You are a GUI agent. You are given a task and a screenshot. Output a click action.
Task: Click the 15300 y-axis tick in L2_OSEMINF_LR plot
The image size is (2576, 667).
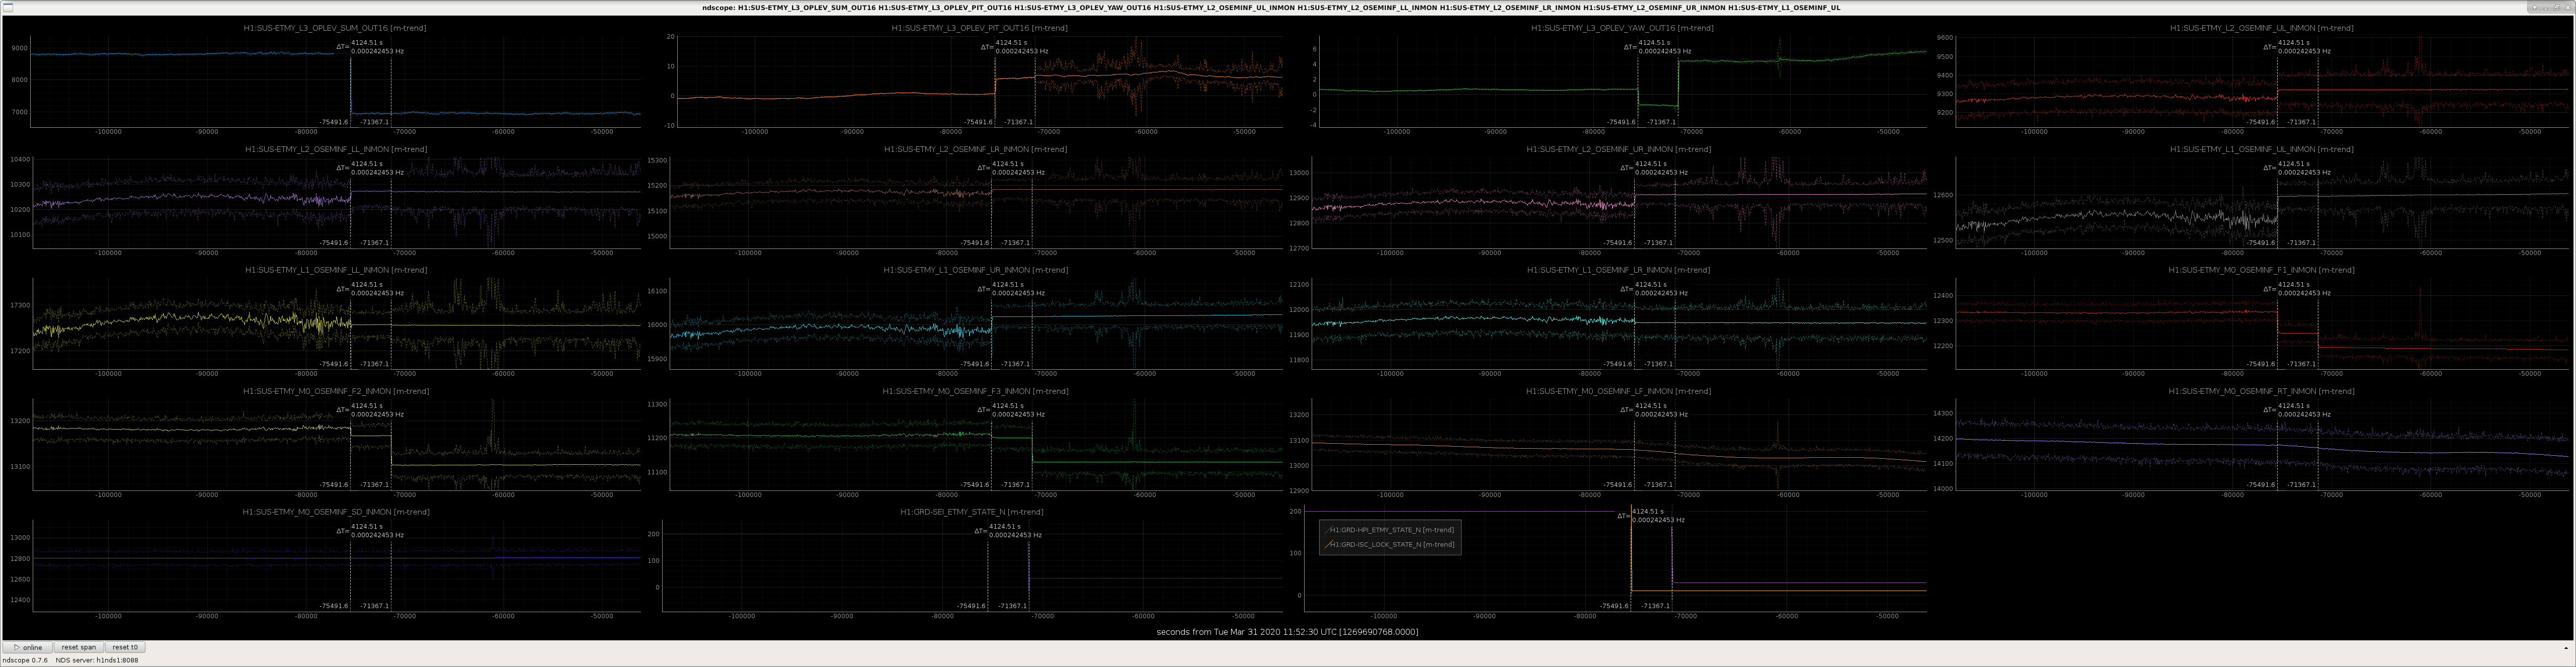pyautogui.click(x=657, y=160)
